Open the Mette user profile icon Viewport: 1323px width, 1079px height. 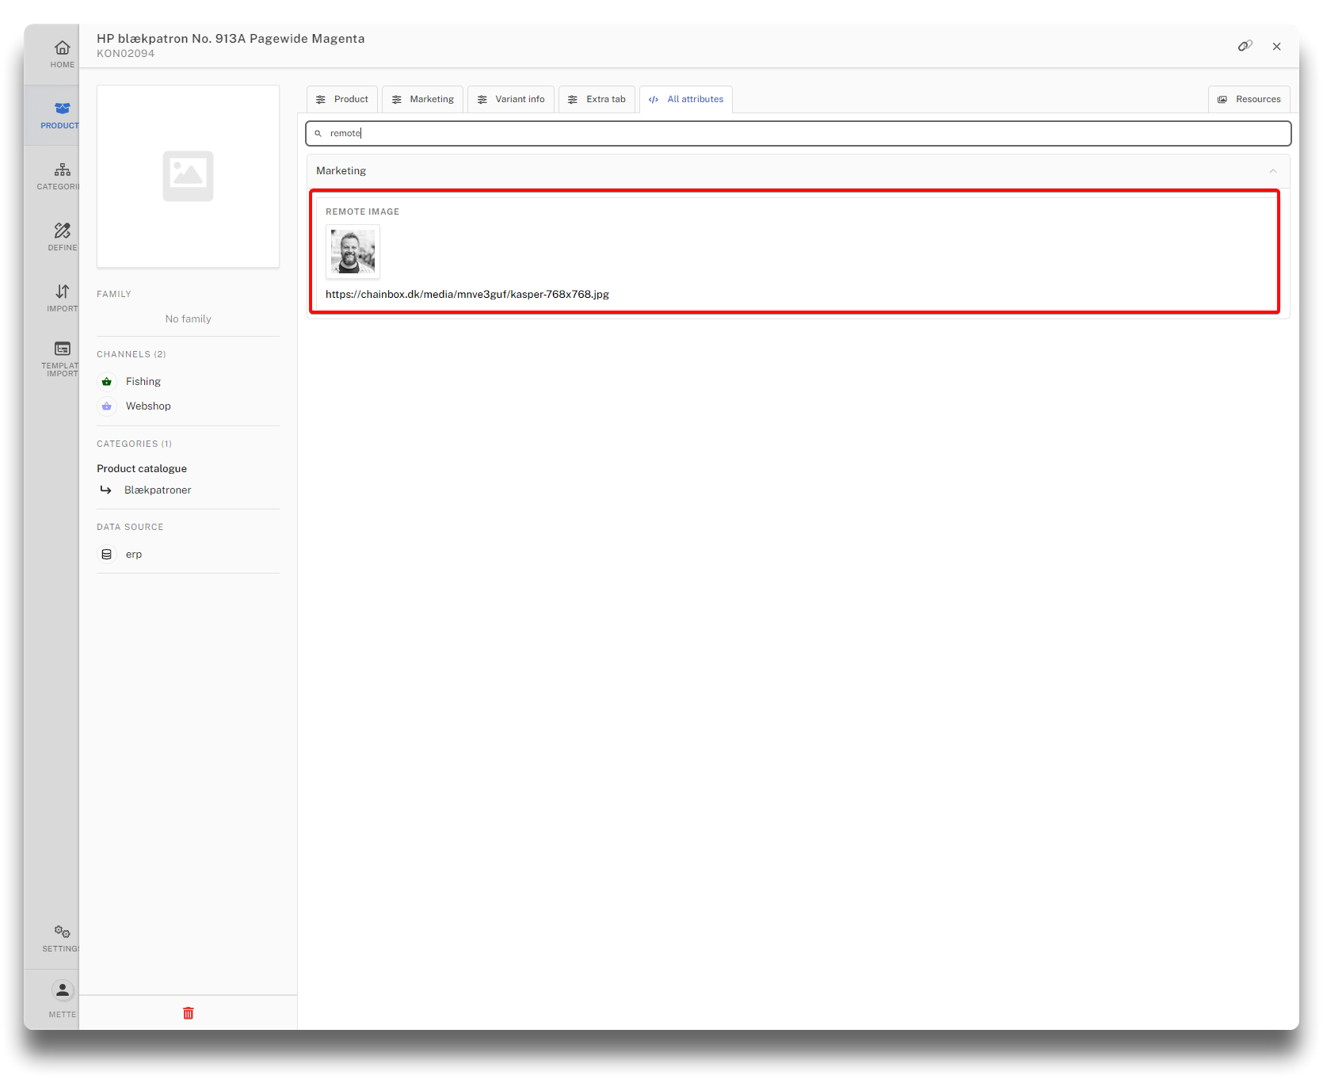[x=62, y=997]
